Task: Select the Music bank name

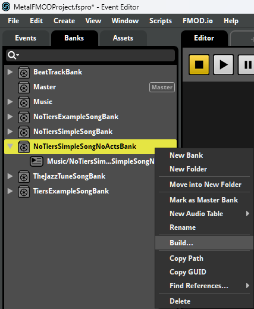Action: pos(43,102)
